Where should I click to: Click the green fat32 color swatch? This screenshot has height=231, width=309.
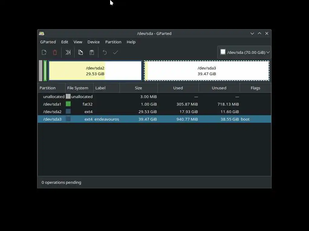(68, 104)
